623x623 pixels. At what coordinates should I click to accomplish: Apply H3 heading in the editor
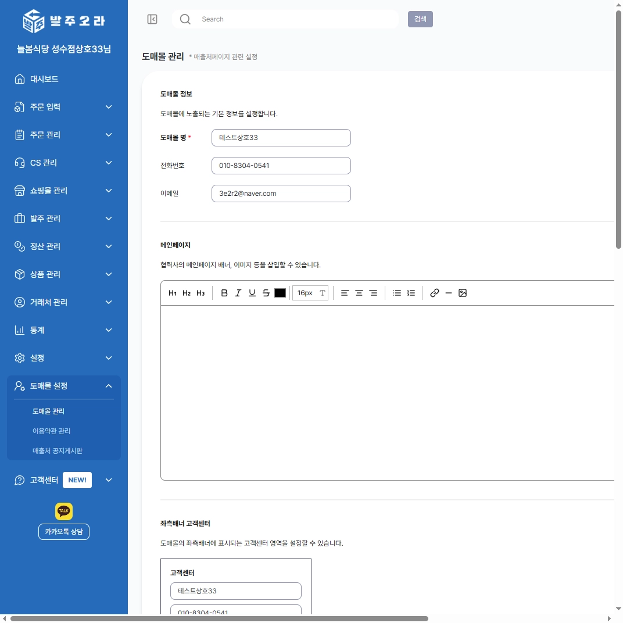click(200, 293)
